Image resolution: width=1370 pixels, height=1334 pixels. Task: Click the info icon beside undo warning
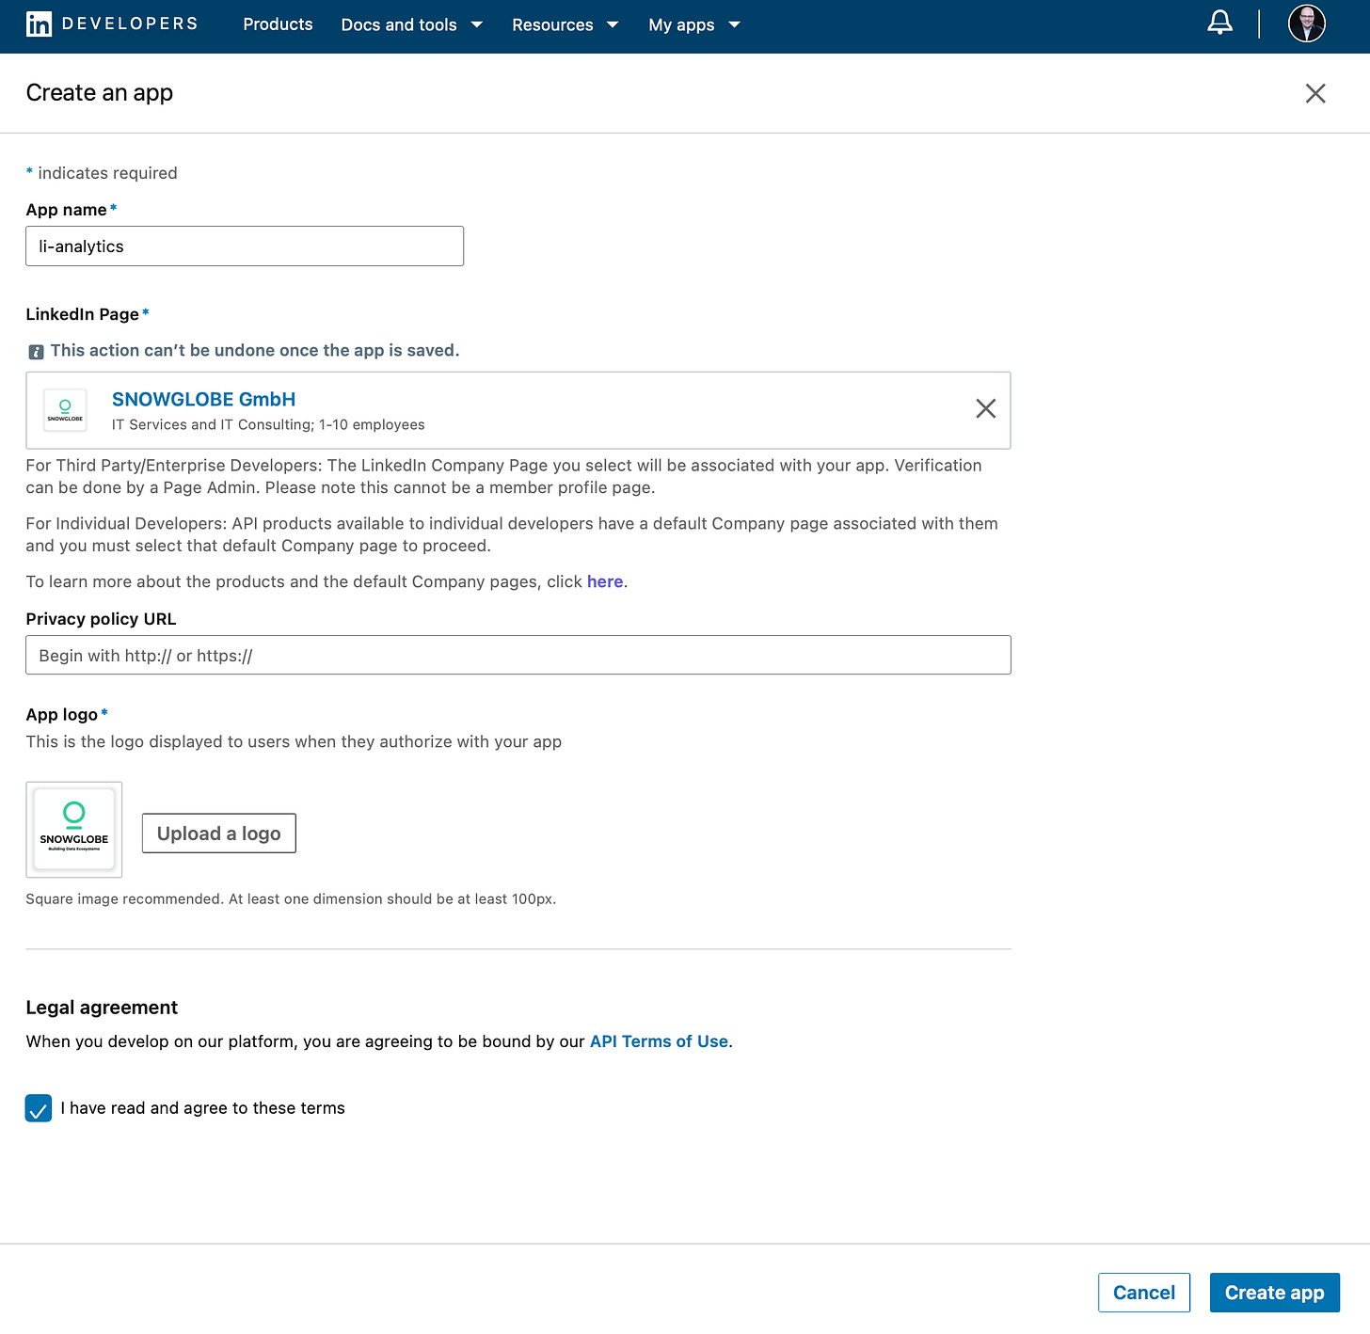(36, 352)
